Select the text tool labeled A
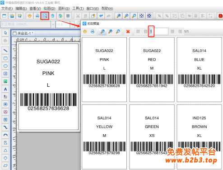Viewport: 223px width, 170px height. coord(5,89)
